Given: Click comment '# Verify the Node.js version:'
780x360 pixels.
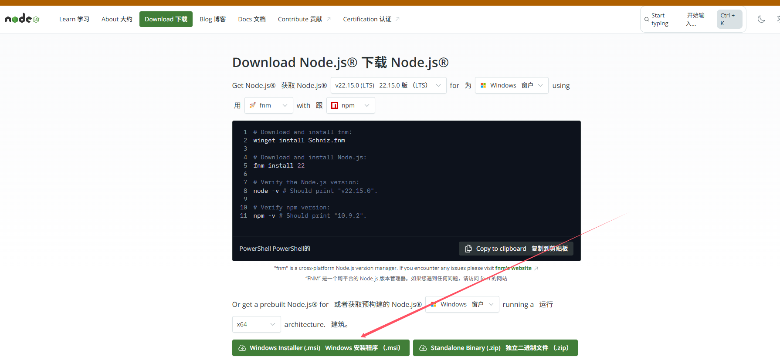Looking at the screenshot, I should pyautogui.click(x=306, y=182).
